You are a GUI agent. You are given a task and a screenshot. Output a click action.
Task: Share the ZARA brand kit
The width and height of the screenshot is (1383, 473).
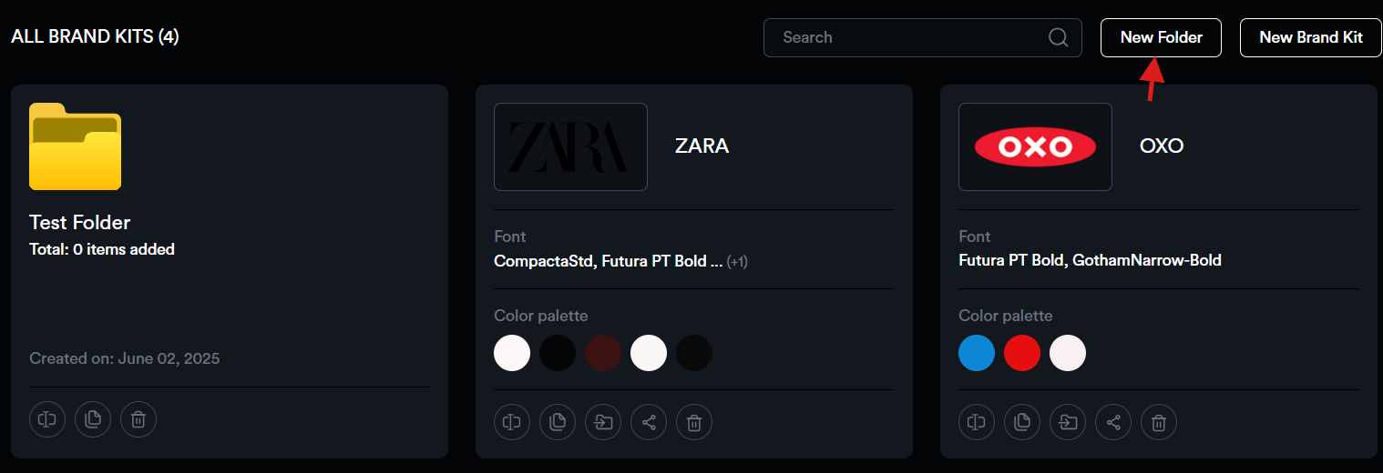click(649, 422)
